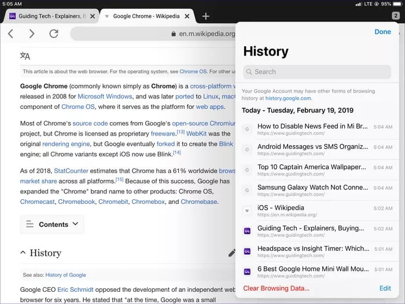Follow the forked link
The height and width of the screenshot is (304, 405).
click(x=166, y=144)
